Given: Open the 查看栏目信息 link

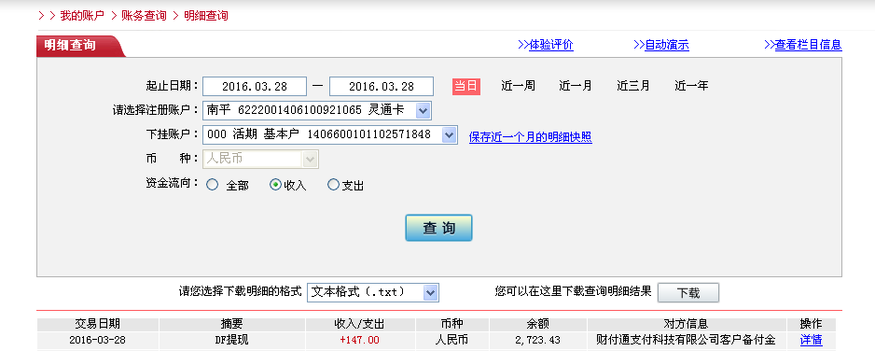Looking at the screenshot, I should [802, 45].
